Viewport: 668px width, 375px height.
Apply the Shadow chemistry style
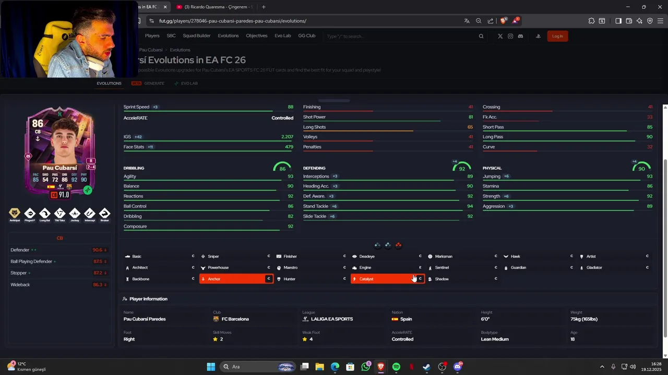(x=462, y=279)
